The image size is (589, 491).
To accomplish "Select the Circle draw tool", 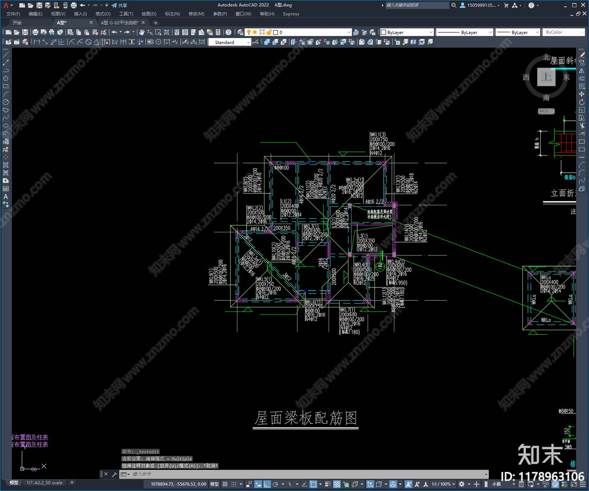I will tap(6, 102).
